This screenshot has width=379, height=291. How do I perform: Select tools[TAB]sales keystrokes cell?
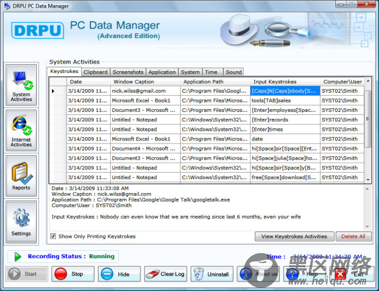pos(285,100)
